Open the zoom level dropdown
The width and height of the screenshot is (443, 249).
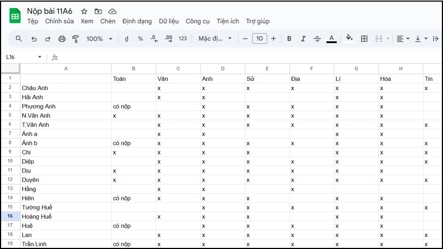(99, 38)
